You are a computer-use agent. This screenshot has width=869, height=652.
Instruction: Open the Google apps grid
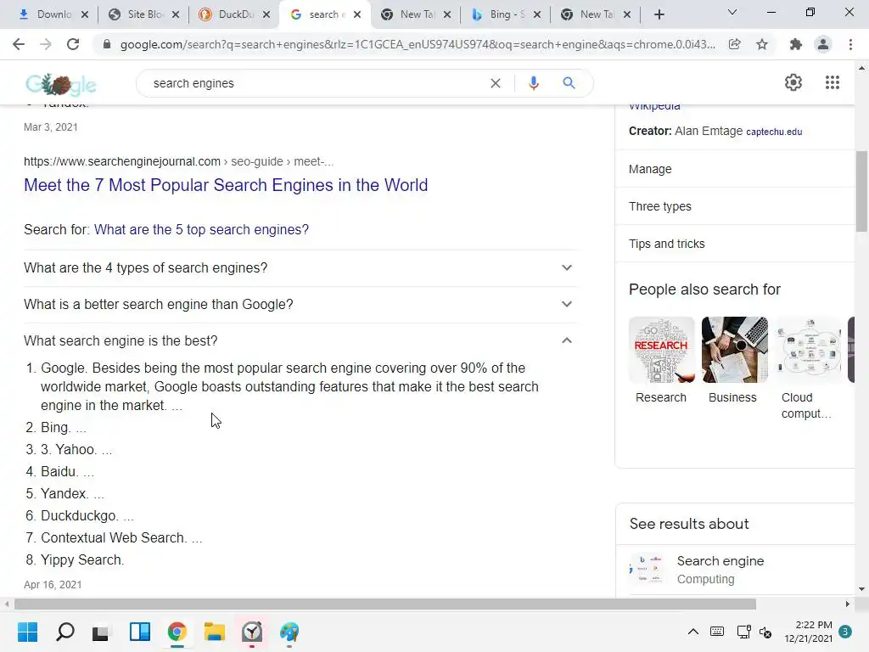pyautogui.click(x=832, y=82)
